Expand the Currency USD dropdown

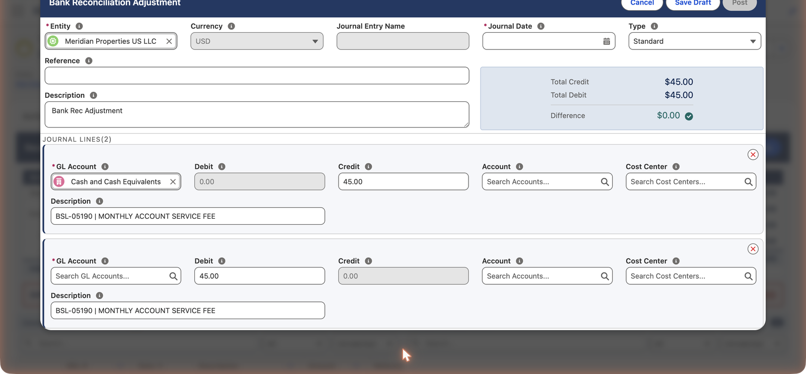(x=257, y=41)
